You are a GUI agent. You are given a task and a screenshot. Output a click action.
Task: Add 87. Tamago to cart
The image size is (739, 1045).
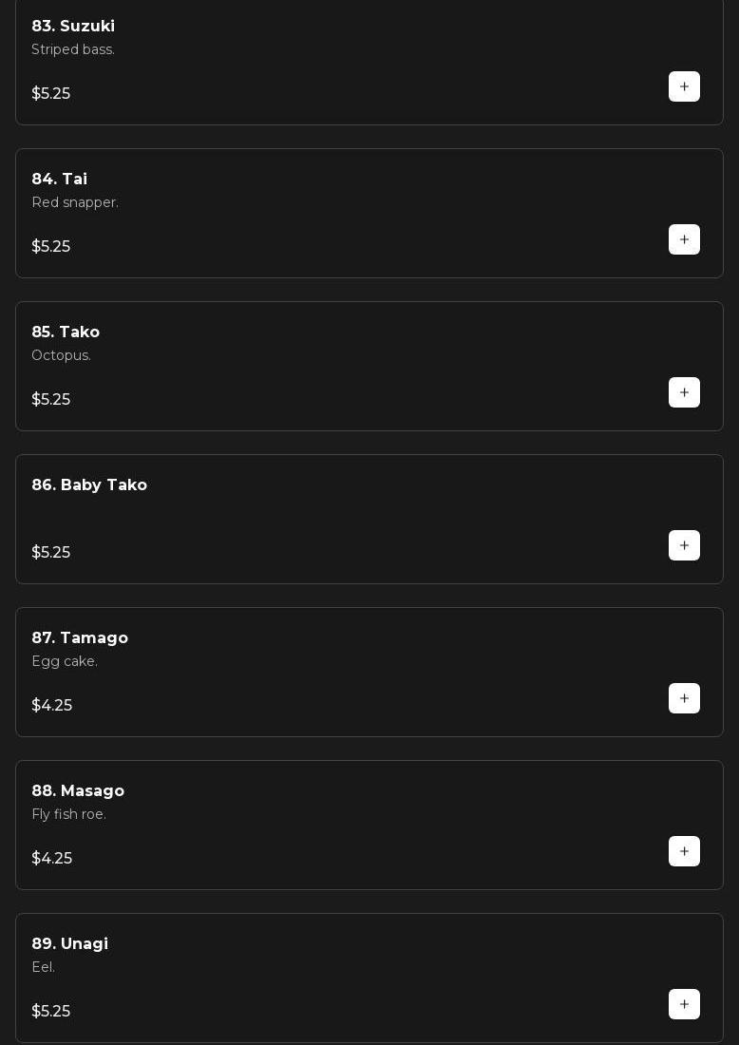click(x=684, y=698)
